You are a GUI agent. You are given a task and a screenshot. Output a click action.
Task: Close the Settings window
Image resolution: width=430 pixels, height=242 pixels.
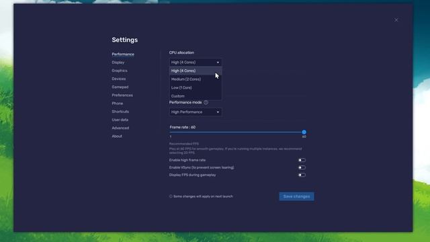coord(396,20)
